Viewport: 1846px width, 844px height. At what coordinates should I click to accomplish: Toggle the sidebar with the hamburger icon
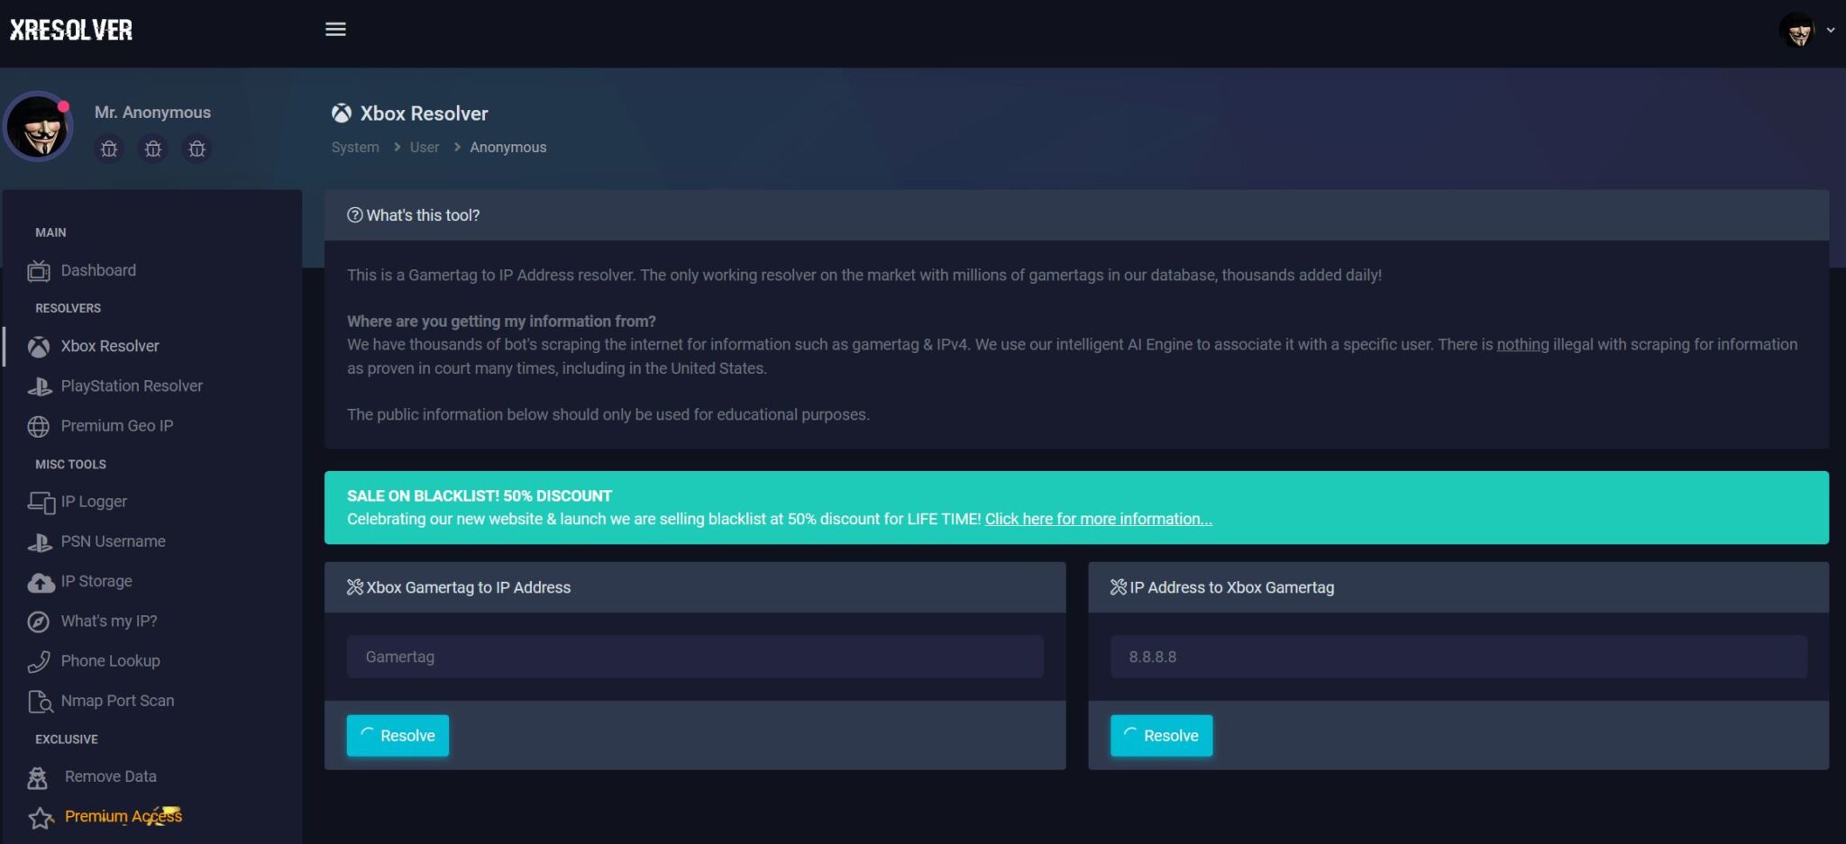[x=334, y=29]
